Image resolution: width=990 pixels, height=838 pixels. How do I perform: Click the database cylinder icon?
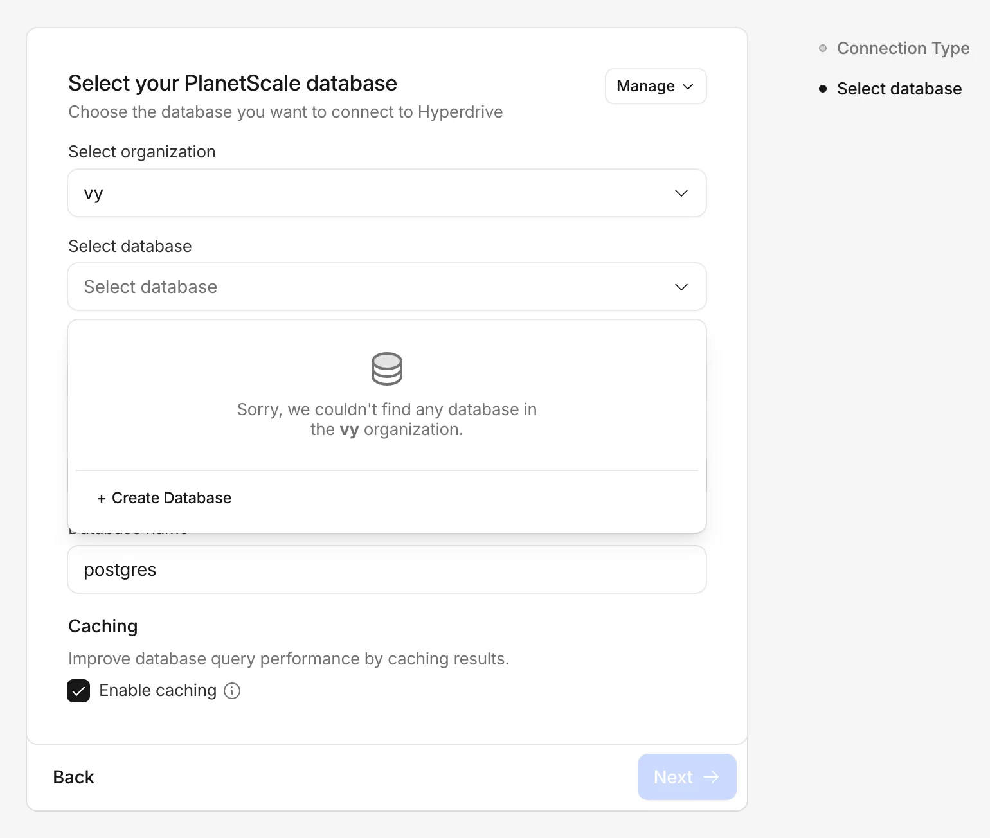coord(386,369)
